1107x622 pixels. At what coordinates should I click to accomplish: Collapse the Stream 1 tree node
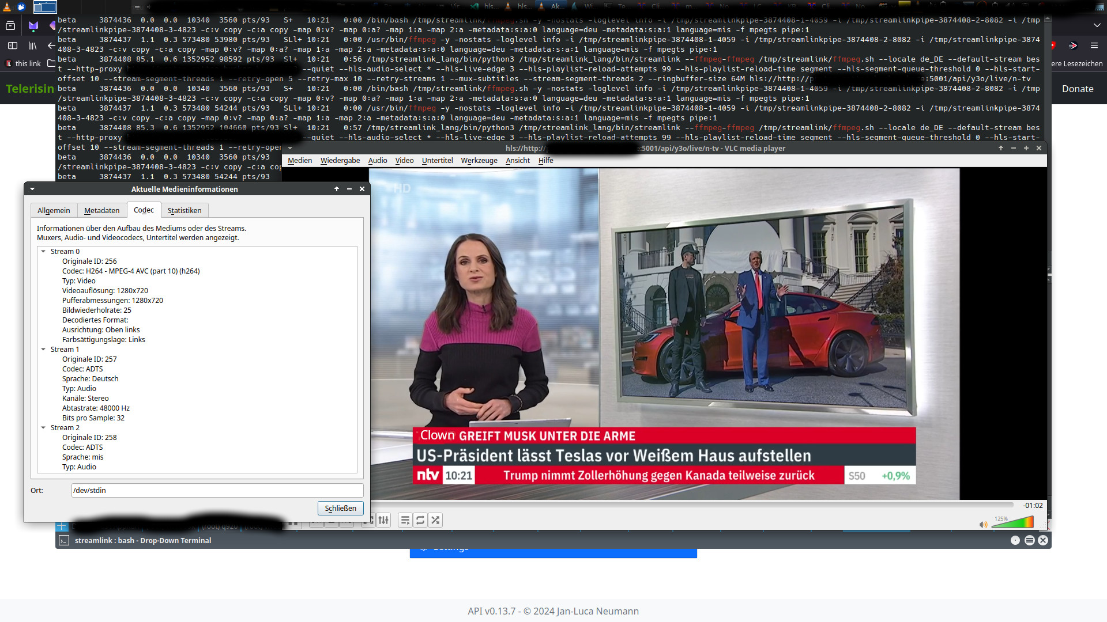43,350
